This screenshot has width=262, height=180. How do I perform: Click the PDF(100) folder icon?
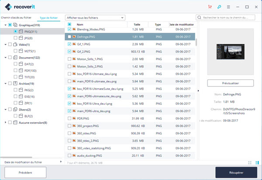[x=21, y=70]
